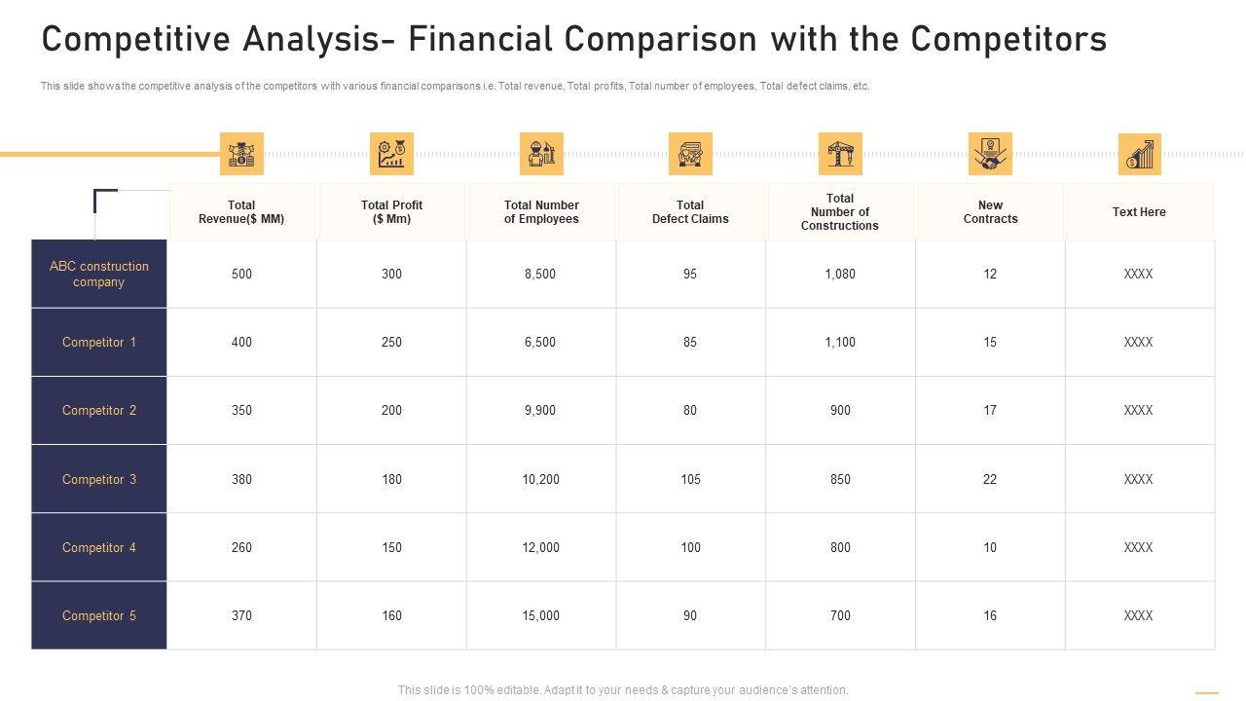Select Competitor 2's XXXX placeholder cell
Image resolution: width=1246 pixels, height=701 pixels.
(1138, 411)
